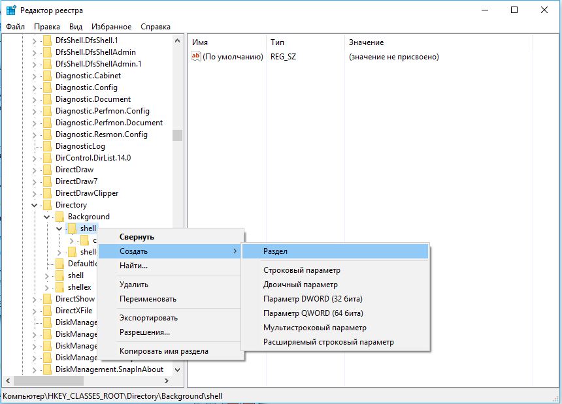Click the (По умолчанию) string value icon
The width and height of the screenshot is (562, 404).
point(195,57)
